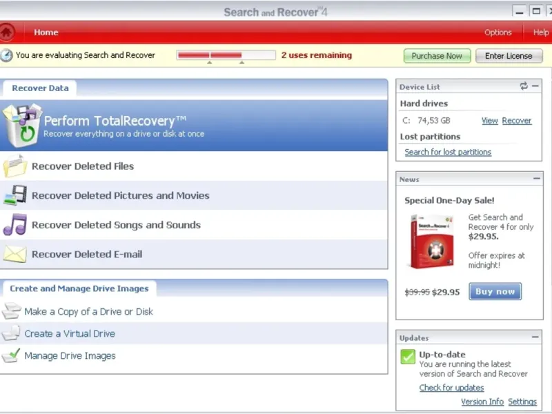Select Recover Deleted Files
Image resolution: width=552 pixels, height=414 pixels.
pos(194,166)
